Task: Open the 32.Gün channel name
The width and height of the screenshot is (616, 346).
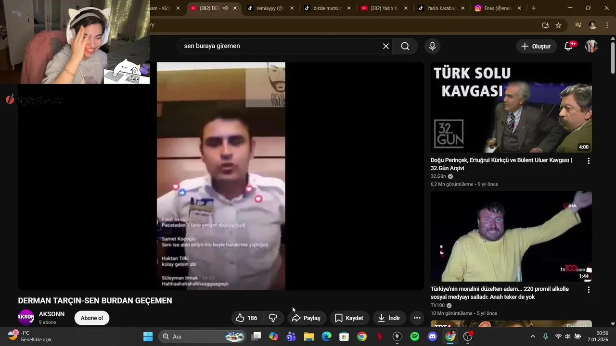Action: 438,176
